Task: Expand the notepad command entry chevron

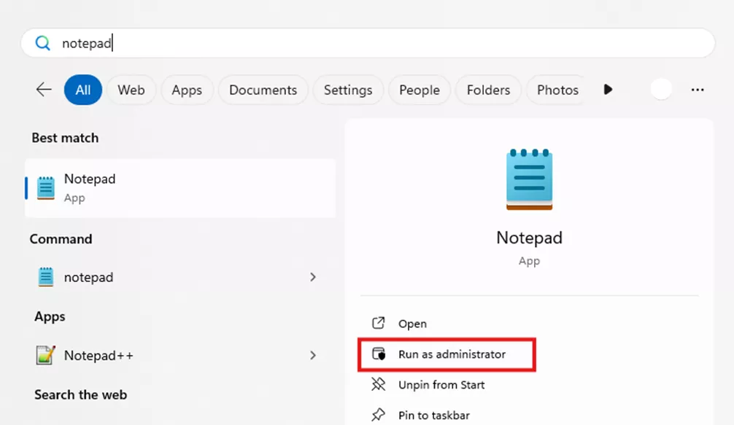Action: click(x=313, y=277)
